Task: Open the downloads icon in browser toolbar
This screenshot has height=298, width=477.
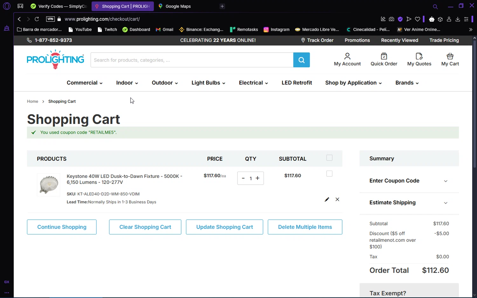Action: point(458,19)
